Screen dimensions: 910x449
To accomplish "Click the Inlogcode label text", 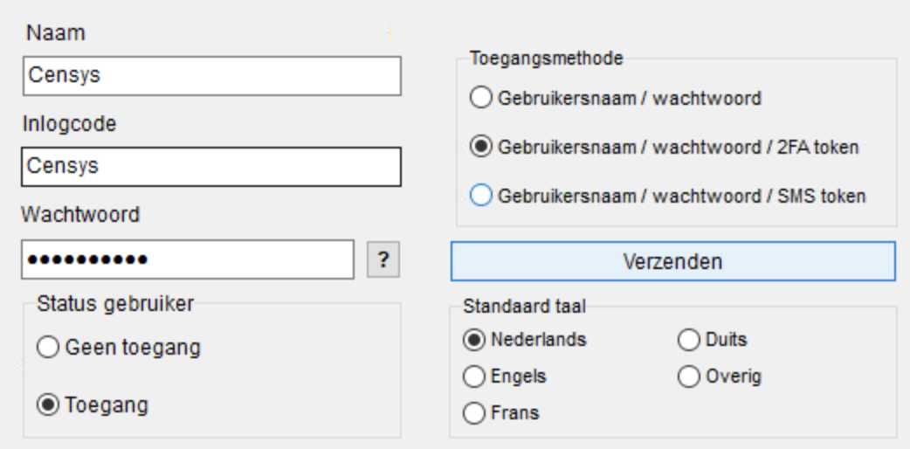I will coord(69,124).
